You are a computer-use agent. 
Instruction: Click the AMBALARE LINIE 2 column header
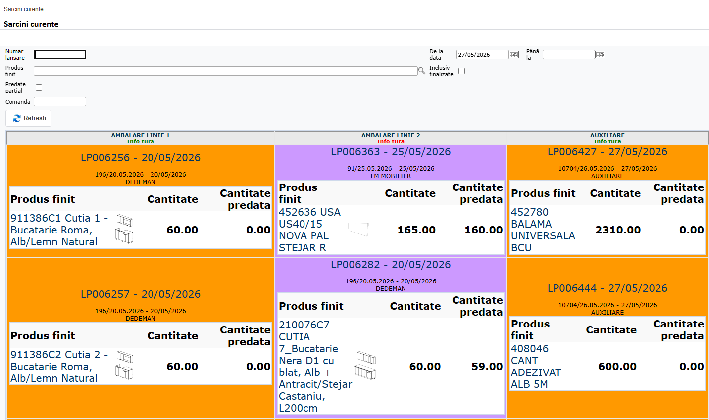(x=391, y=135)
